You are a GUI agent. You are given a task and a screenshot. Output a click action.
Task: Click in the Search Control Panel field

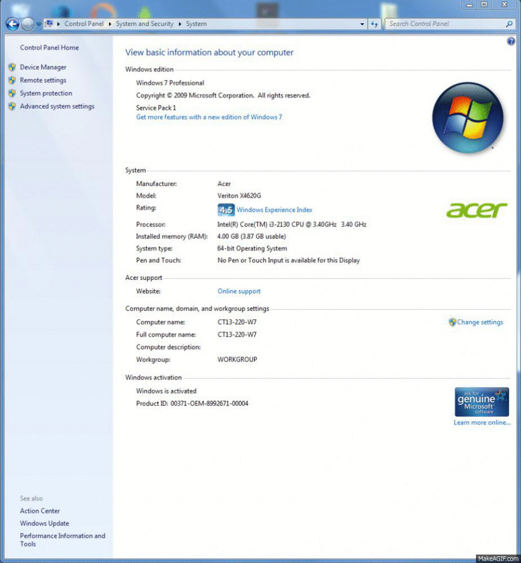pos(445,24)
